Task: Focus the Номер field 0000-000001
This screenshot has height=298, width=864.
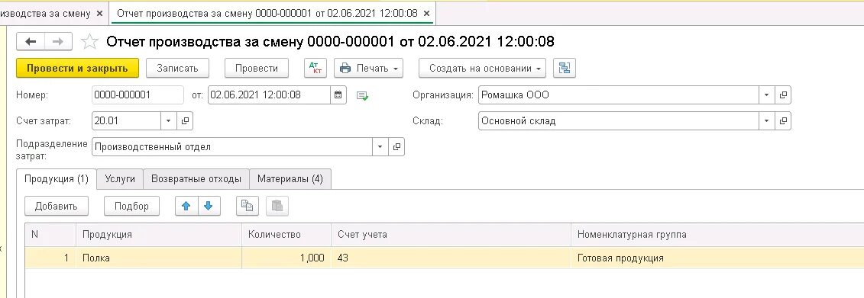Action: pos(138,95)
